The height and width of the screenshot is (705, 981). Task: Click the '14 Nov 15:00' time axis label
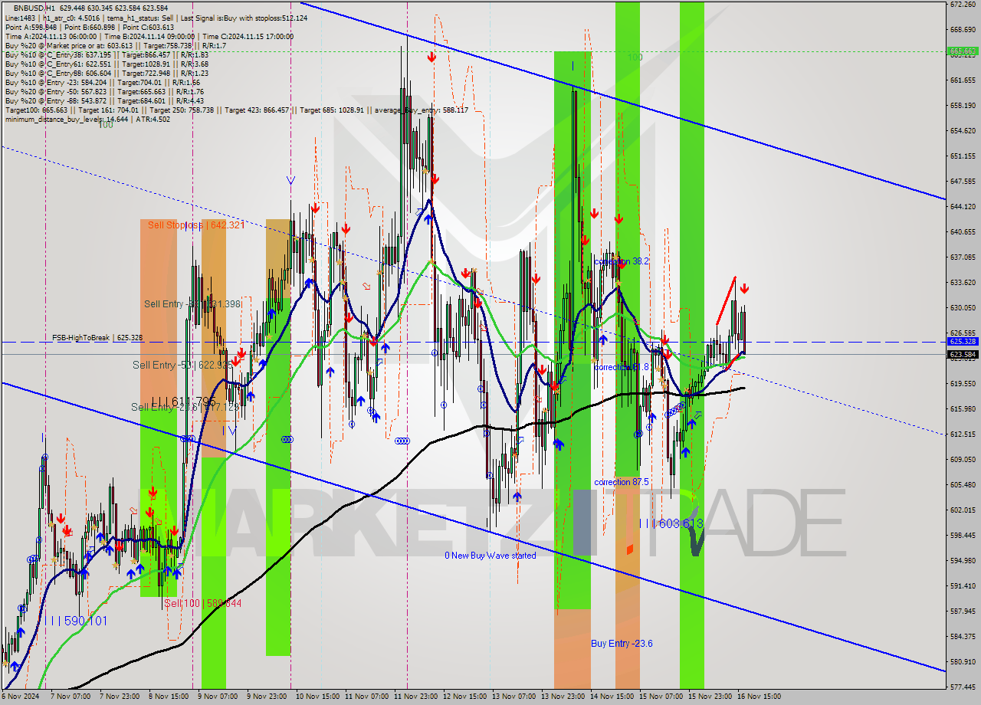(x=612, y=697)
